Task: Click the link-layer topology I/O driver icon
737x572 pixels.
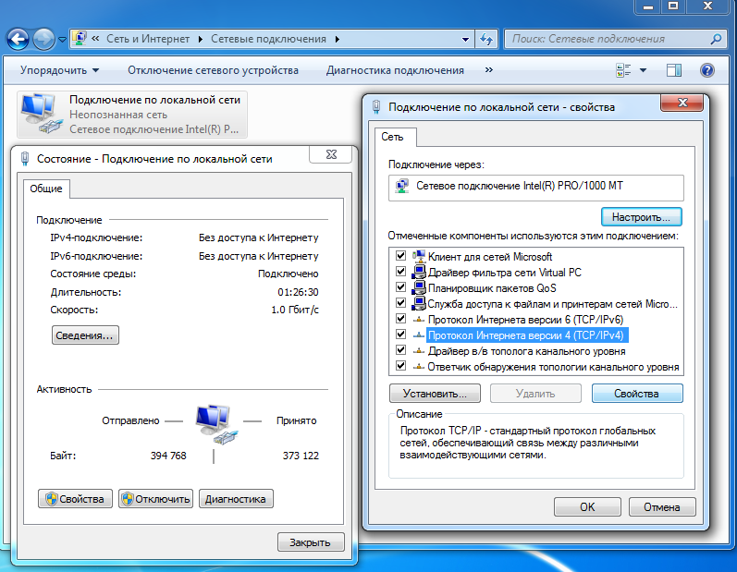Action: (x=418, y=351)
